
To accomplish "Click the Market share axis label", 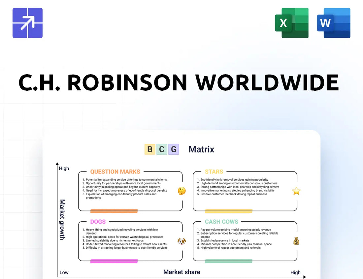I will tap(182, 272).
